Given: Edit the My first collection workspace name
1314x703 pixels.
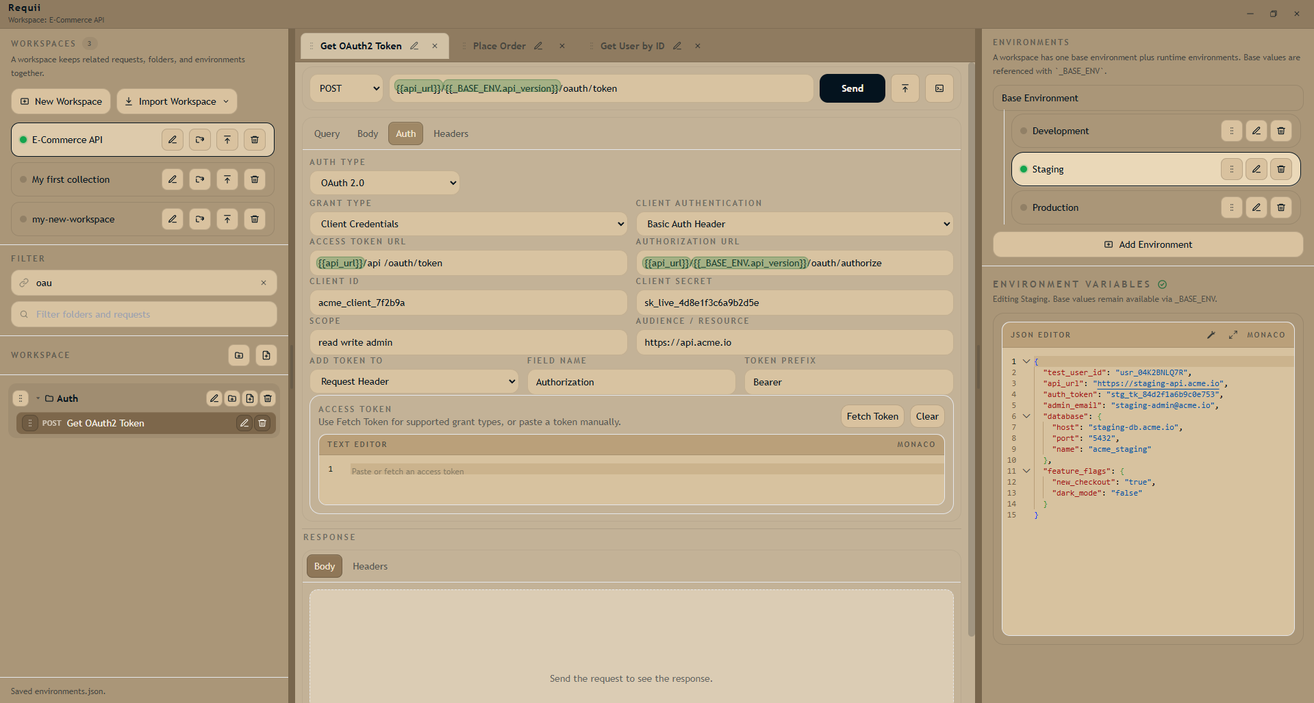Looking at the screenshot, I should [173, 179].
